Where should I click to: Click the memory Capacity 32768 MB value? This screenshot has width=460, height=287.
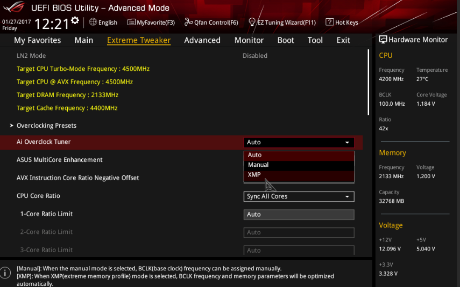[391, 201]
